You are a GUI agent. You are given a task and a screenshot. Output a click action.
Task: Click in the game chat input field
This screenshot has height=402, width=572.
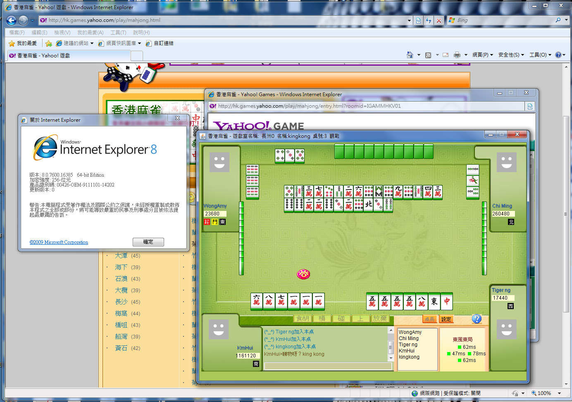[328, 366]
